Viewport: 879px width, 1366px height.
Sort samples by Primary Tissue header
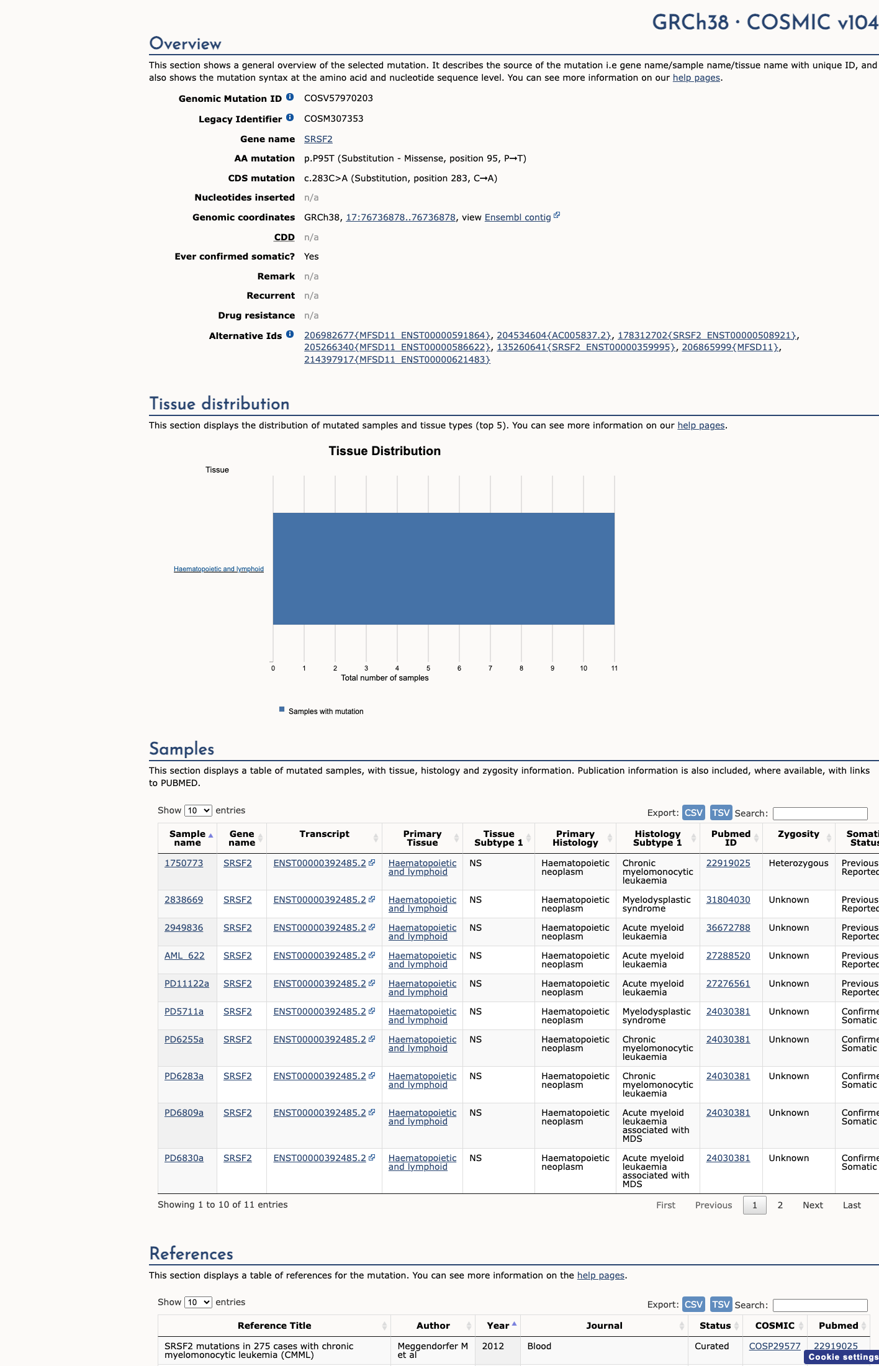pos(422,838)
